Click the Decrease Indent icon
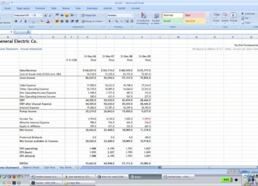Viewport: 258px width, 186px height. click(72, 21)
